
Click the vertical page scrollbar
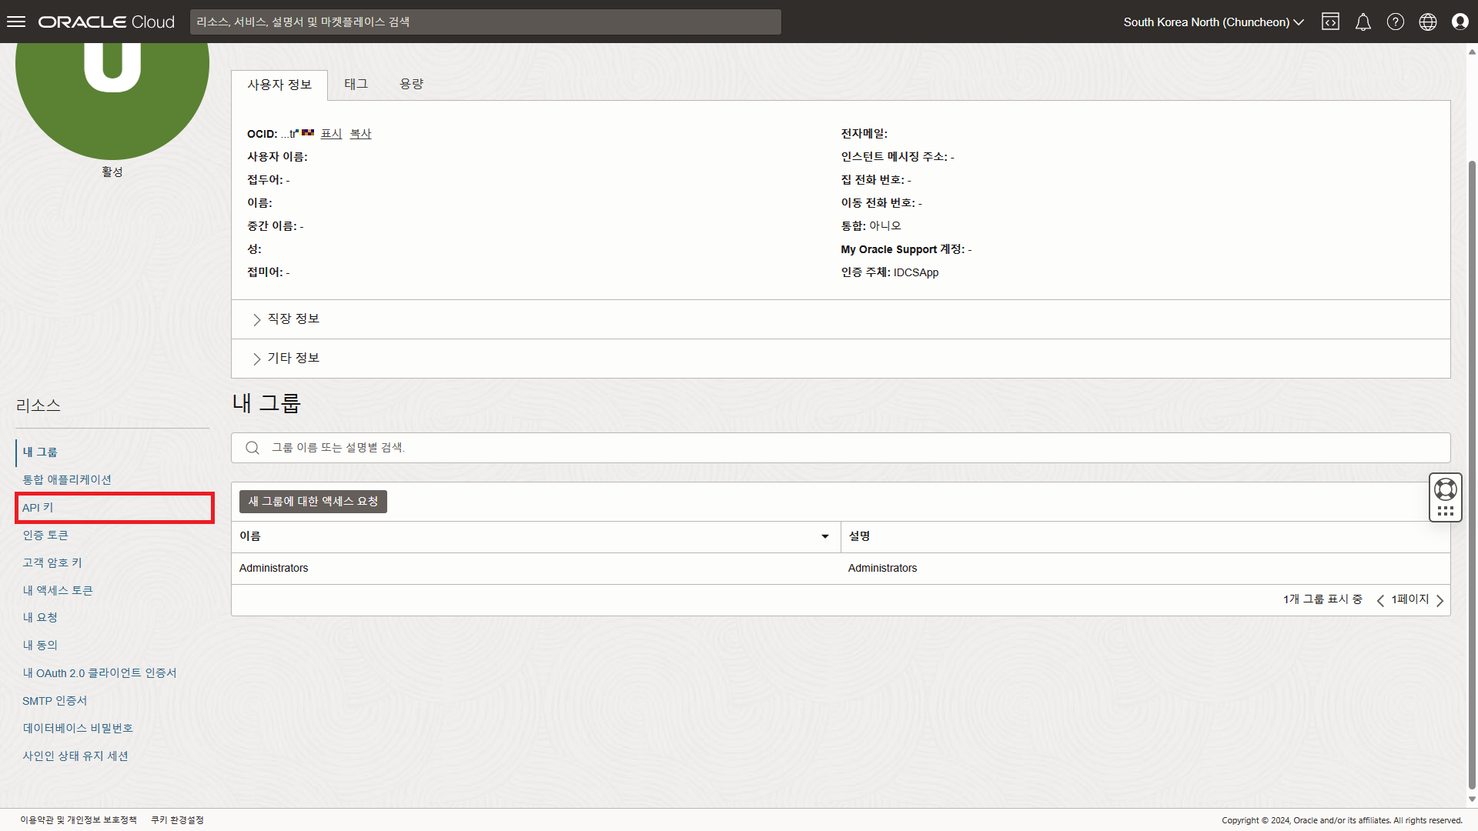1472,462
